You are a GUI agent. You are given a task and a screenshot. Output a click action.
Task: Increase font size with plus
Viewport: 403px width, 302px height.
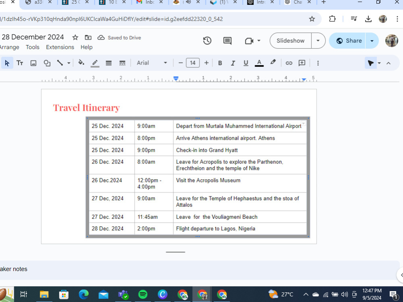tap(206, 63)
